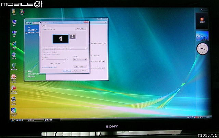This screenshot has width=219, height=138.
Task: Close the Display Settings dialog via the red X
Action: pos(86,22)
